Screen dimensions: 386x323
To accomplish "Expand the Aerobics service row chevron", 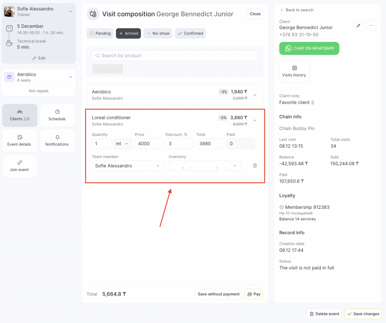I will pos(255,95).
